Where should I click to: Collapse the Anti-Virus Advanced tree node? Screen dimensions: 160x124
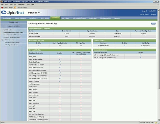coord(2,40)
